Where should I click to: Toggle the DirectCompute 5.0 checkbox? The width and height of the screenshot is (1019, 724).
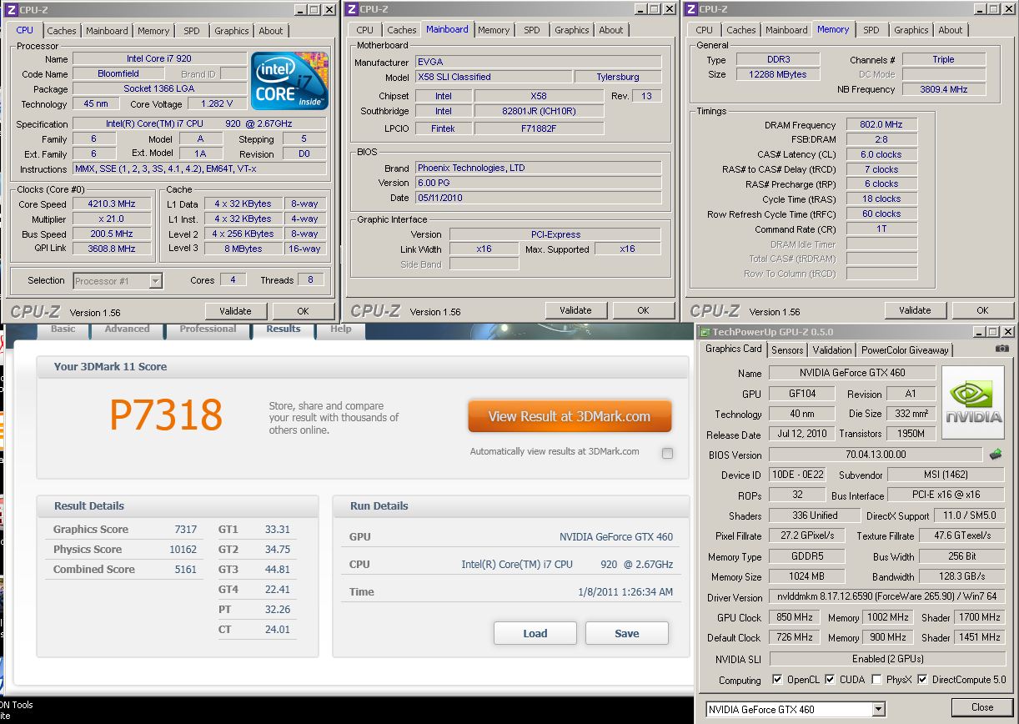(922, 680)
